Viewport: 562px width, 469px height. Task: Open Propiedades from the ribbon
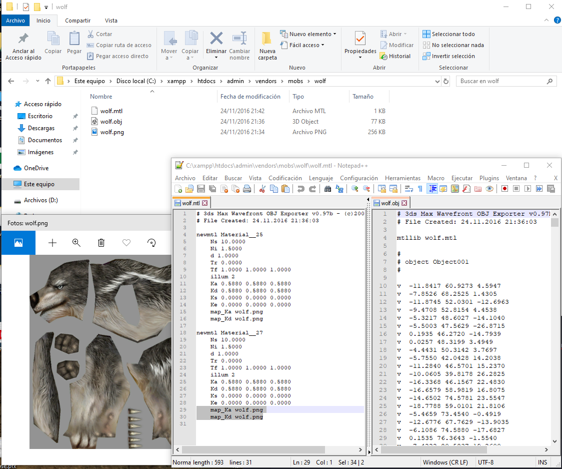[x=360, y=45]
